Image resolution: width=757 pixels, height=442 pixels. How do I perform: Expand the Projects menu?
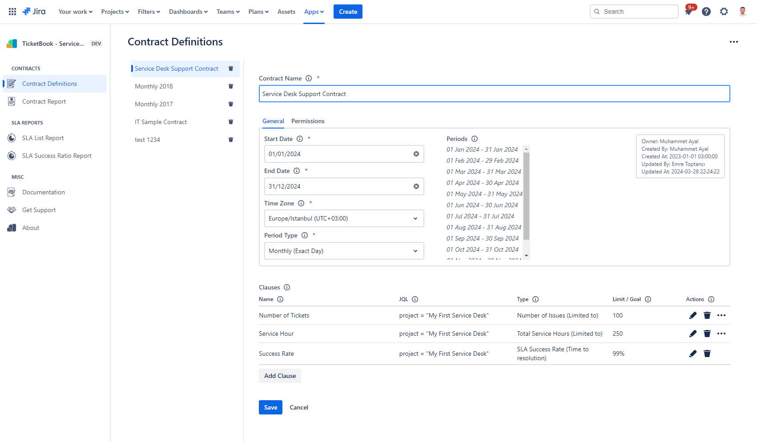tap(115, 12)
